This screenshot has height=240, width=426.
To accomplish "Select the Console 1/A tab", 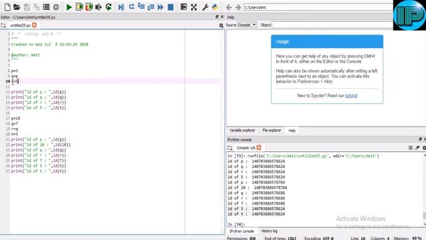I will 246,148.
